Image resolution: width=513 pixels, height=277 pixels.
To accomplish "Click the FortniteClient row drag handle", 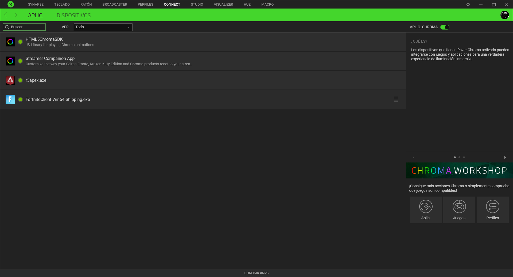I will pos(396,99).
